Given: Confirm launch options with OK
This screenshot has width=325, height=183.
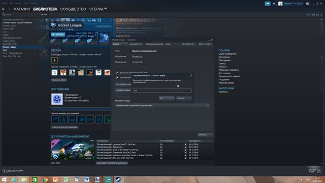Looking at the screenshot, I should 167,98.
